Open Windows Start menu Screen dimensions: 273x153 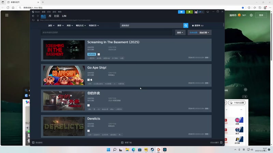coord(108,150)
